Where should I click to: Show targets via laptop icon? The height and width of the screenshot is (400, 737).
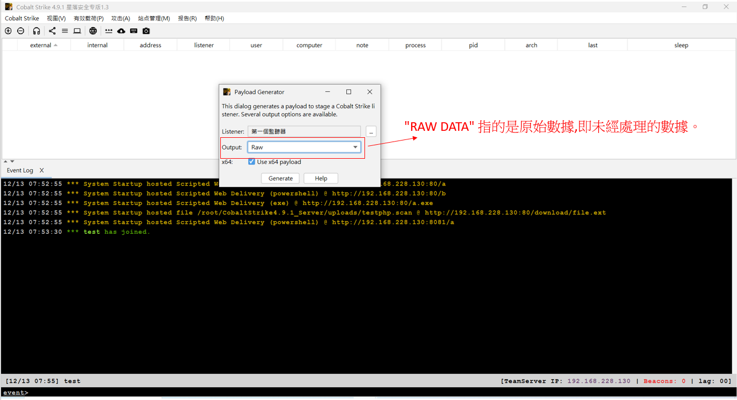(x=77, y=31)
